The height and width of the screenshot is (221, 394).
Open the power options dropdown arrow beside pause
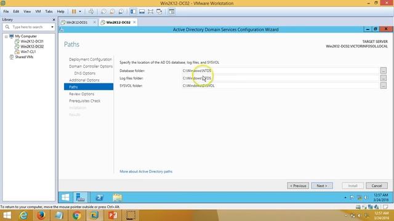80,12
